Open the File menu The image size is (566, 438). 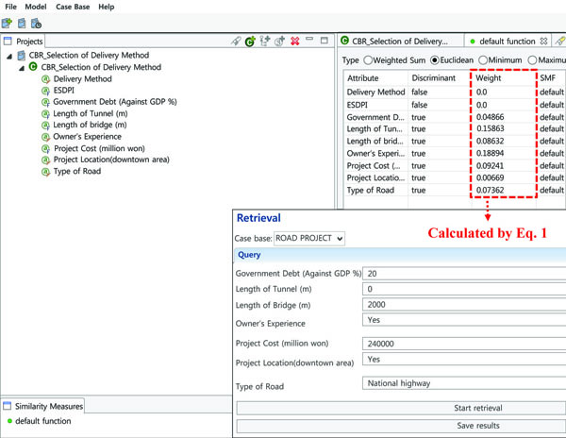coord(10,7)
